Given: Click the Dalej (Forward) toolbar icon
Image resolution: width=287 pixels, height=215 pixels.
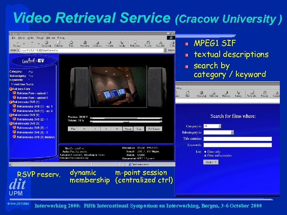Looking at the screenshot, I should 31,44.
